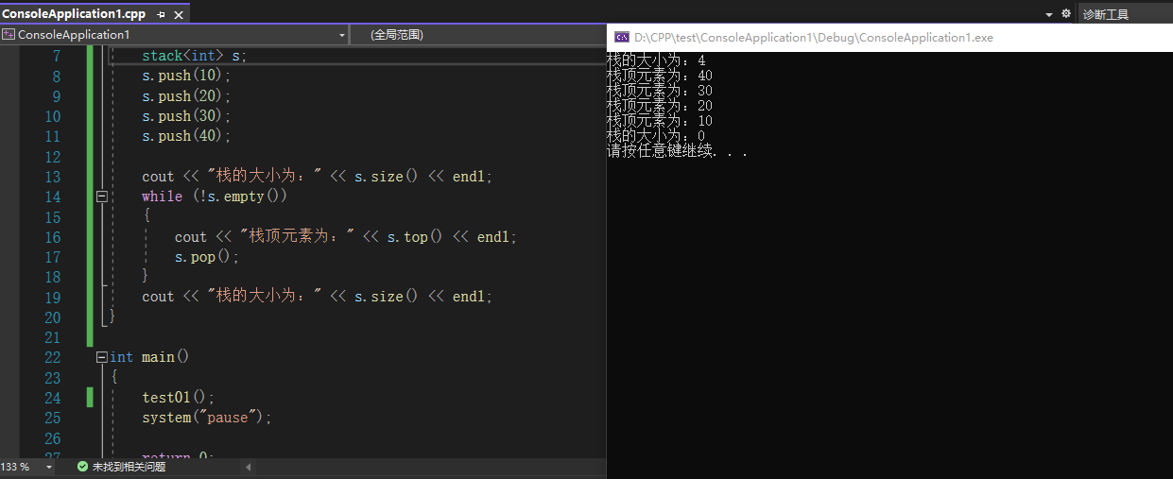Click the s.top() call on line 16
This screenshot has height=479, width=1173.
tap(415, 237)
